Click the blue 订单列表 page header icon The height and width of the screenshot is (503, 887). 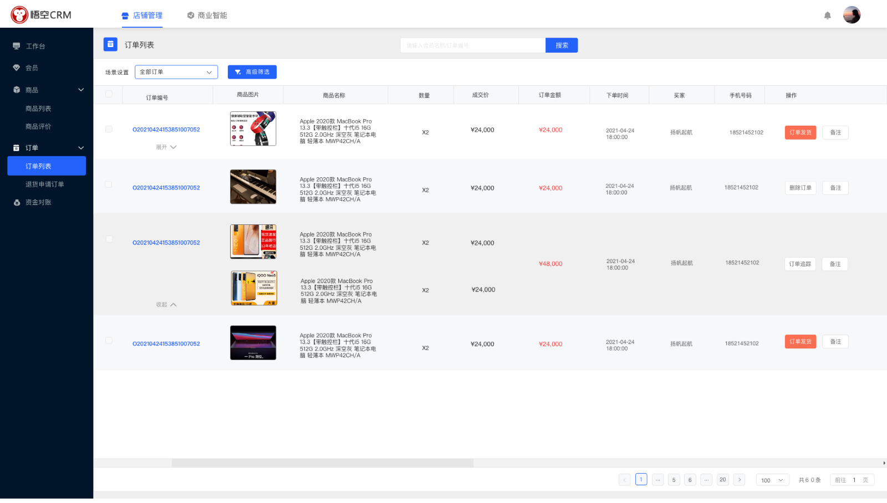110,44
